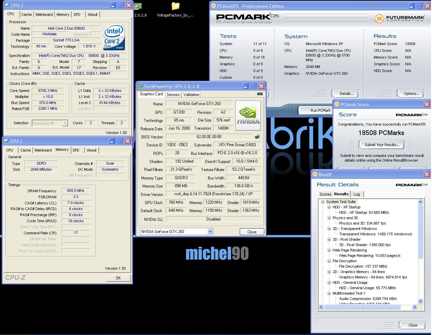This screenshot has height=335, width=432.
Task: Click the 18508 PCMarks score text
Action: point(381,133)
